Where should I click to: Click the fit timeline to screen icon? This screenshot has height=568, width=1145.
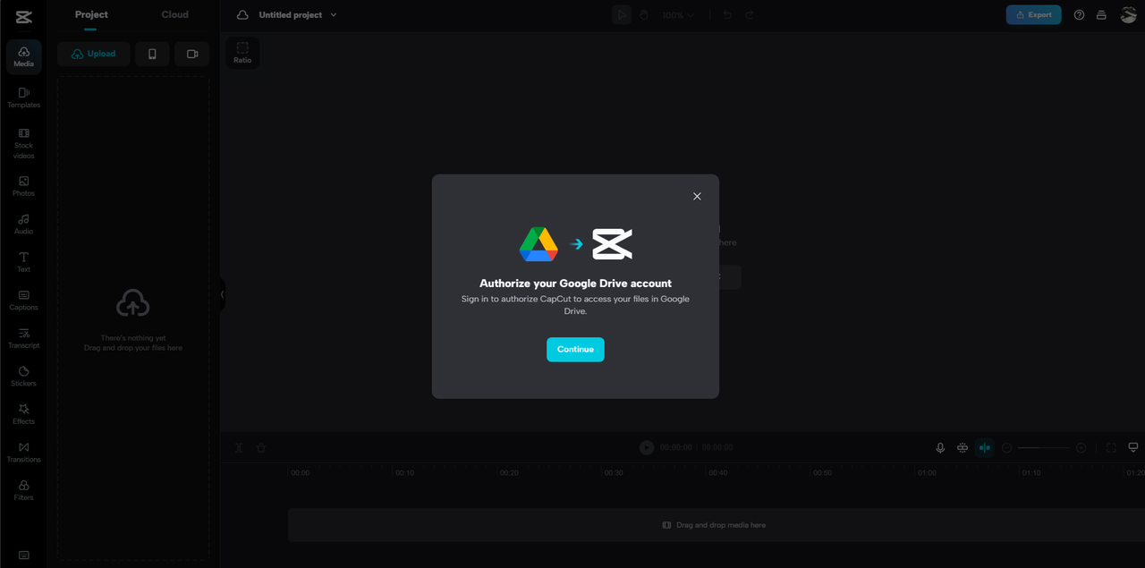pyautogui.click(x=1111, y=448)
